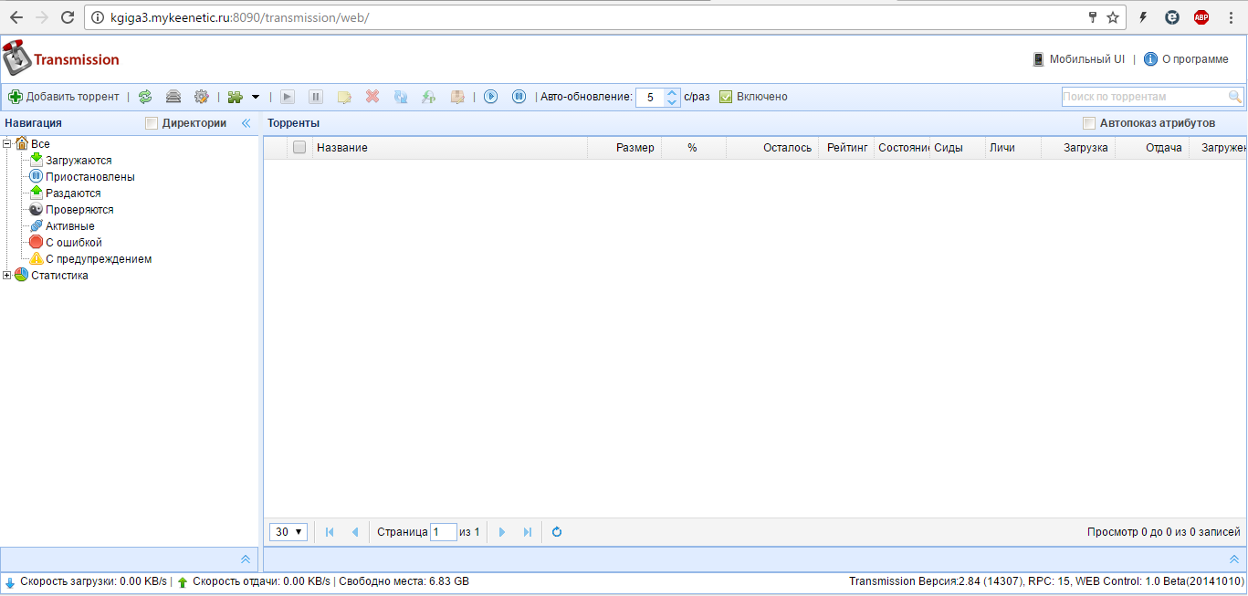Screen dimensions: 1248x596
Task: Open settings via the gear toolbar icon
Action: coord(201,97)
